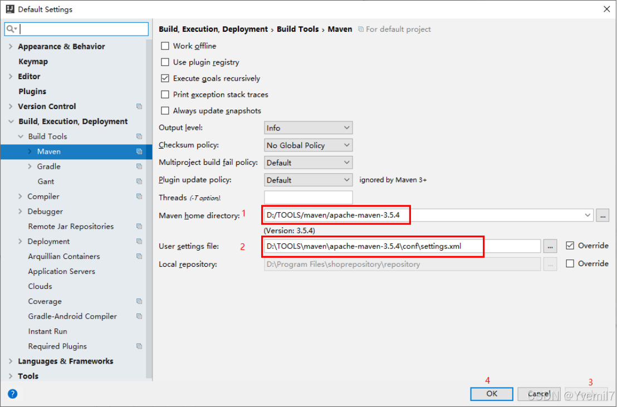Click project-level icon next to Gradle-Android Compiler
The image size is (617, 407).
pos(139,316)
